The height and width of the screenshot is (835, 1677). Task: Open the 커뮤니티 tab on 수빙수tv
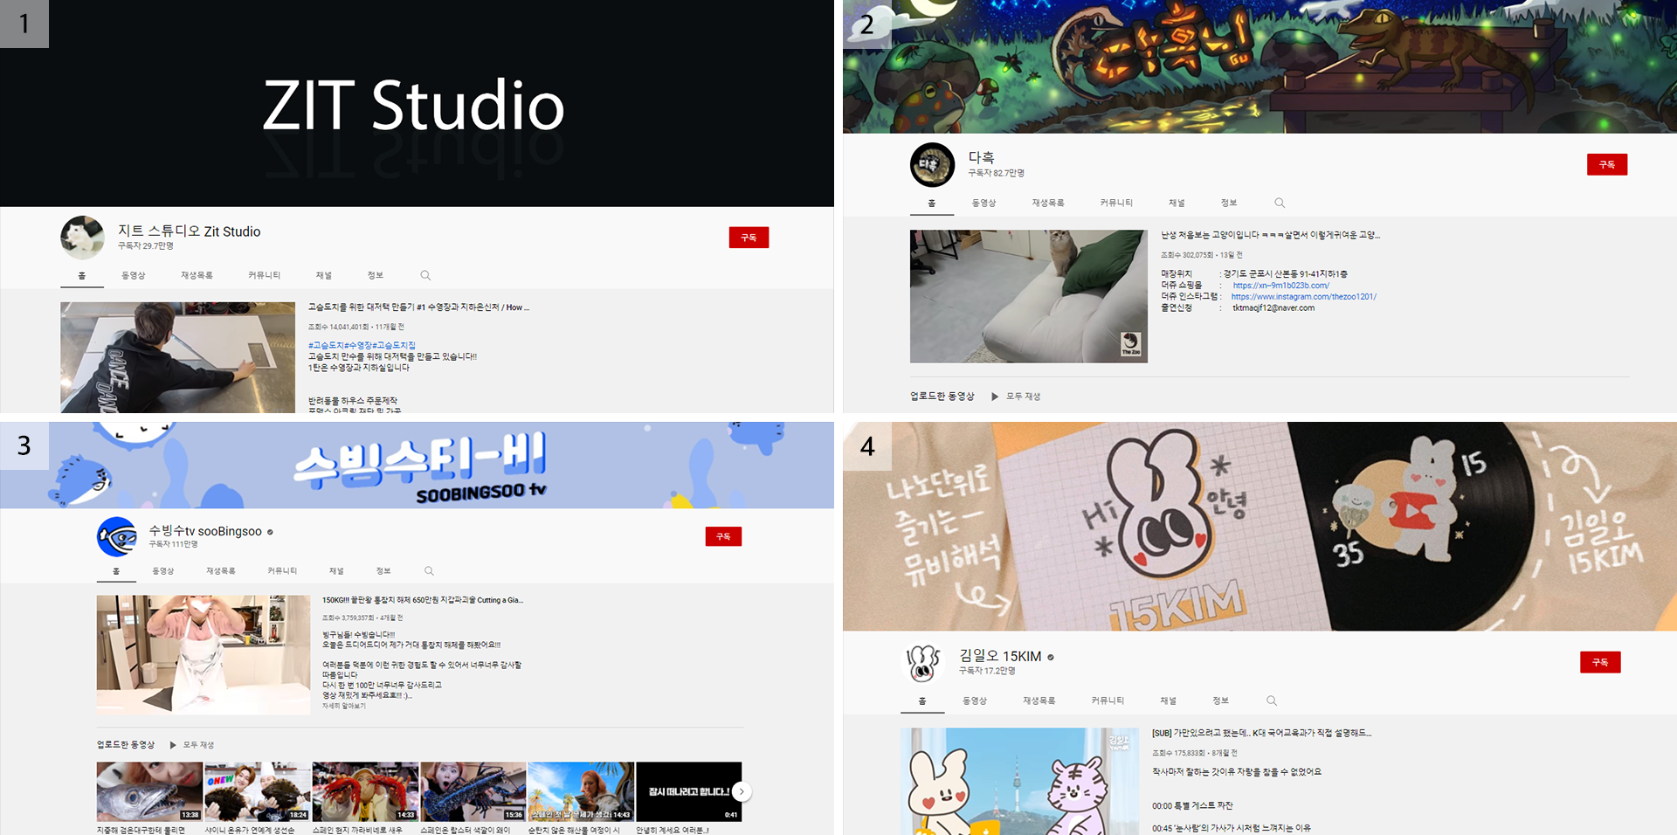pos(282,570)
